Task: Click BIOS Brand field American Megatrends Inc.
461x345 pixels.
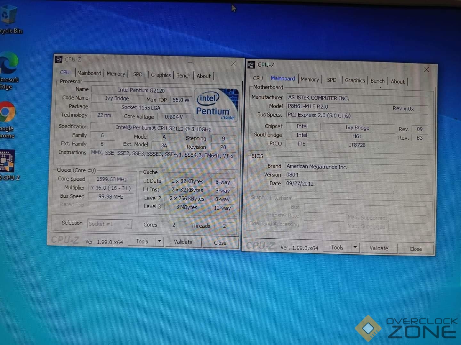Action: [x=356, y=167]
